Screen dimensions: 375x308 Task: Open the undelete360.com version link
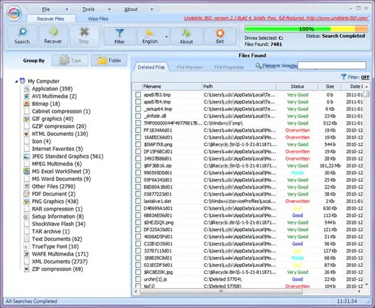(276, 18)
